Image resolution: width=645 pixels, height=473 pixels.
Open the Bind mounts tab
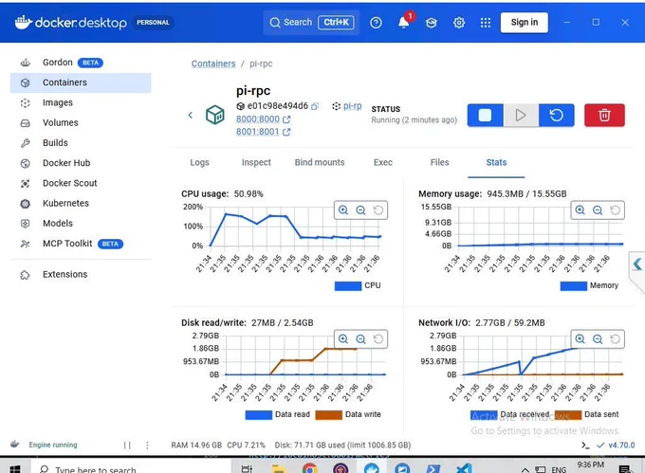pos(320,162)
